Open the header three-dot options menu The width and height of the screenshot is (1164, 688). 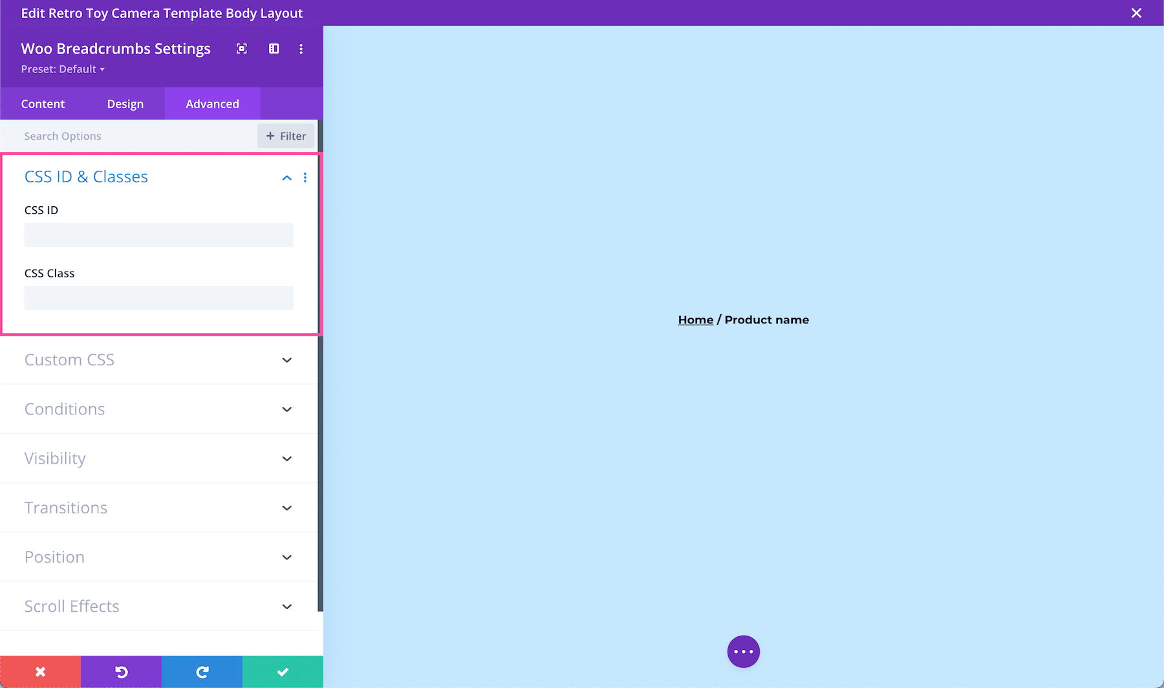pos(301,48)
